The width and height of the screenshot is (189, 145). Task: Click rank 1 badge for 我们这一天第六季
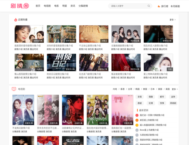pos(137,115)
